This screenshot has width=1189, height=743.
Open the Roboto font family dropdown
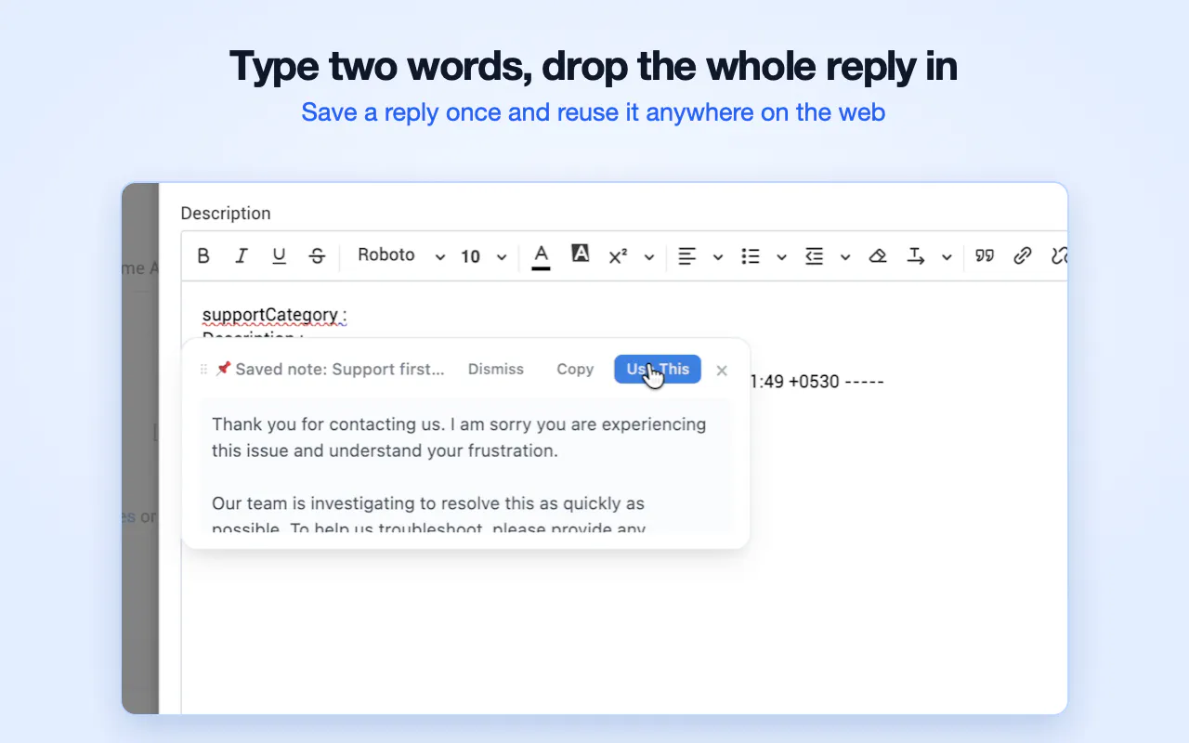click(x=402, y=255)
